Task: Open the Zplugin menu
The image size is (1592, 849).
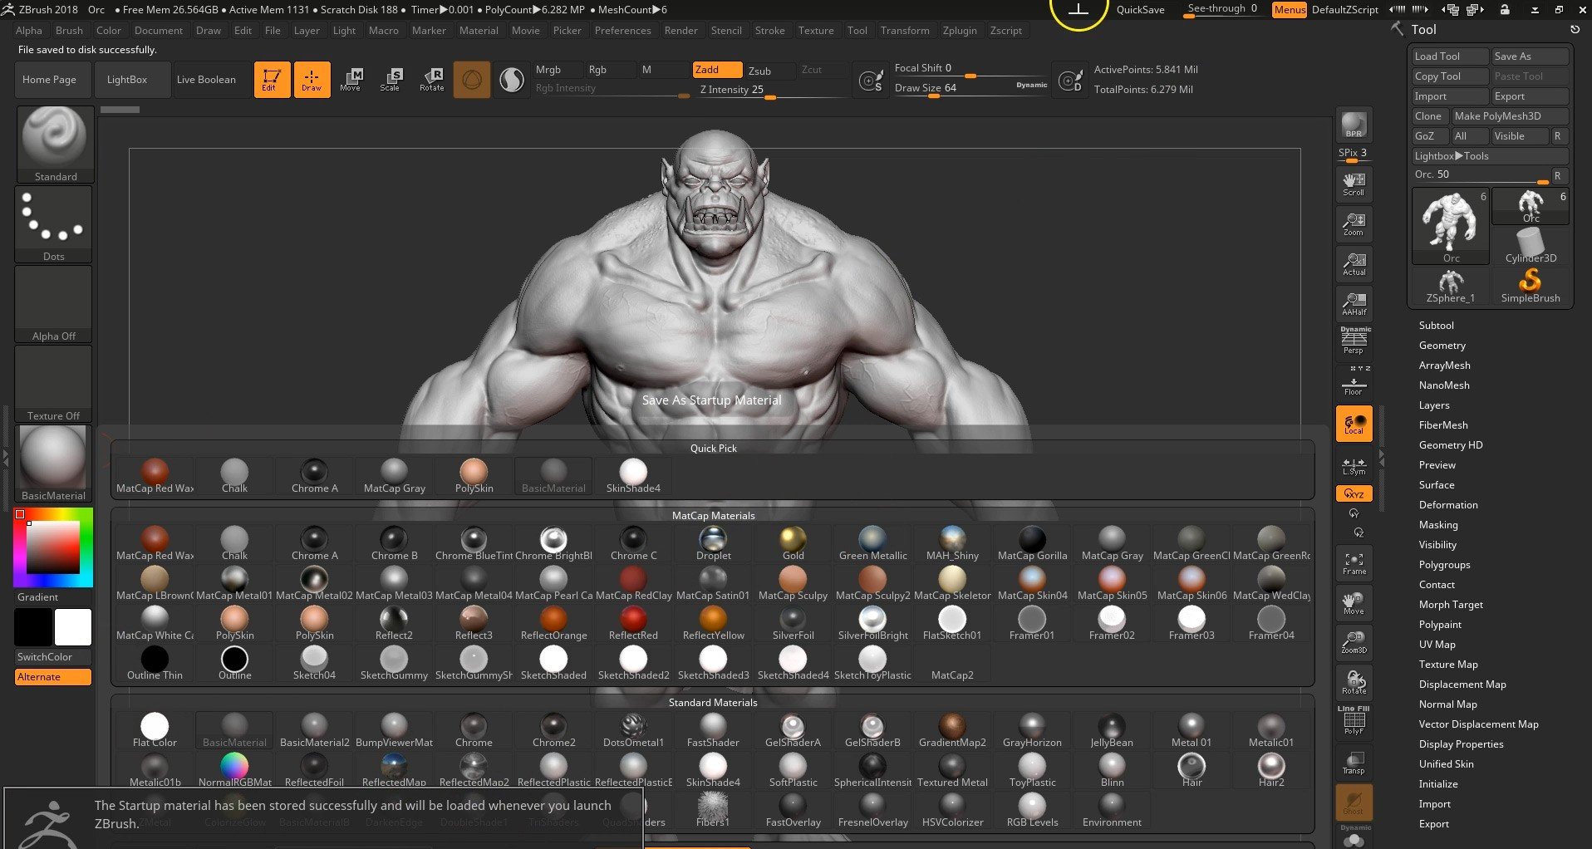Action: [960, 31]
